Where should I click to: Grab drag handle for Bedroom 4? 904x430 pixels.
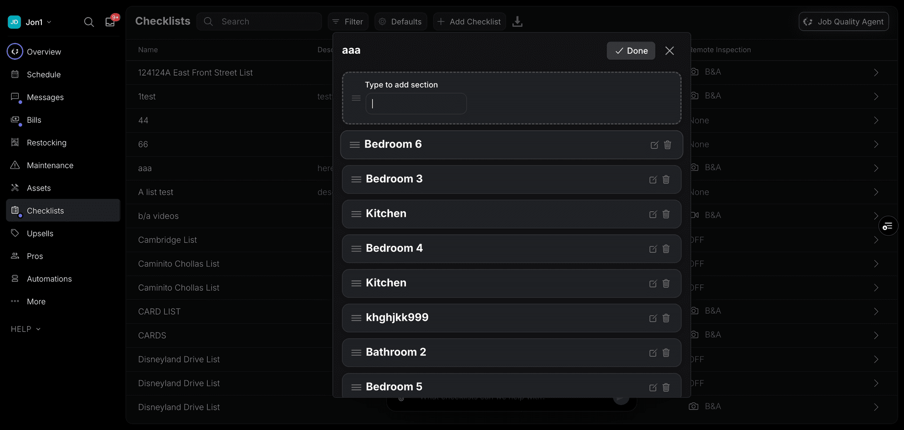pos(356,248)
